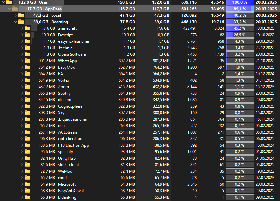Click the 47,1 GB cell for Local

[x=127, y=15]
